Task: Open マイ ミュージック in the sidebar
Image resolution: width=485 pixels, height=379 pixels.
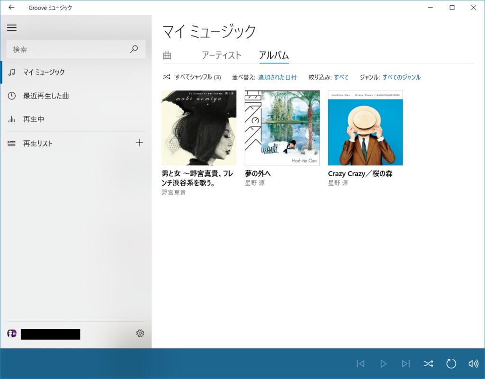Action: pyautogui.click(x=76, y=72)
